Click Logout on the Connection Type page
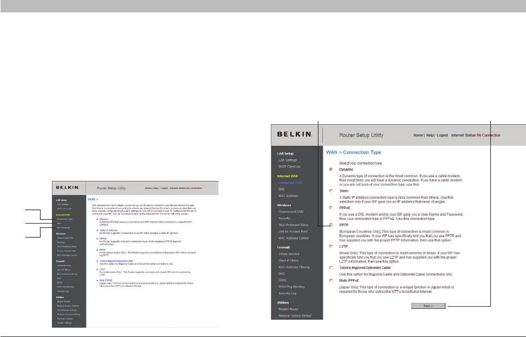526x337 pixels. tap(442, 136)
